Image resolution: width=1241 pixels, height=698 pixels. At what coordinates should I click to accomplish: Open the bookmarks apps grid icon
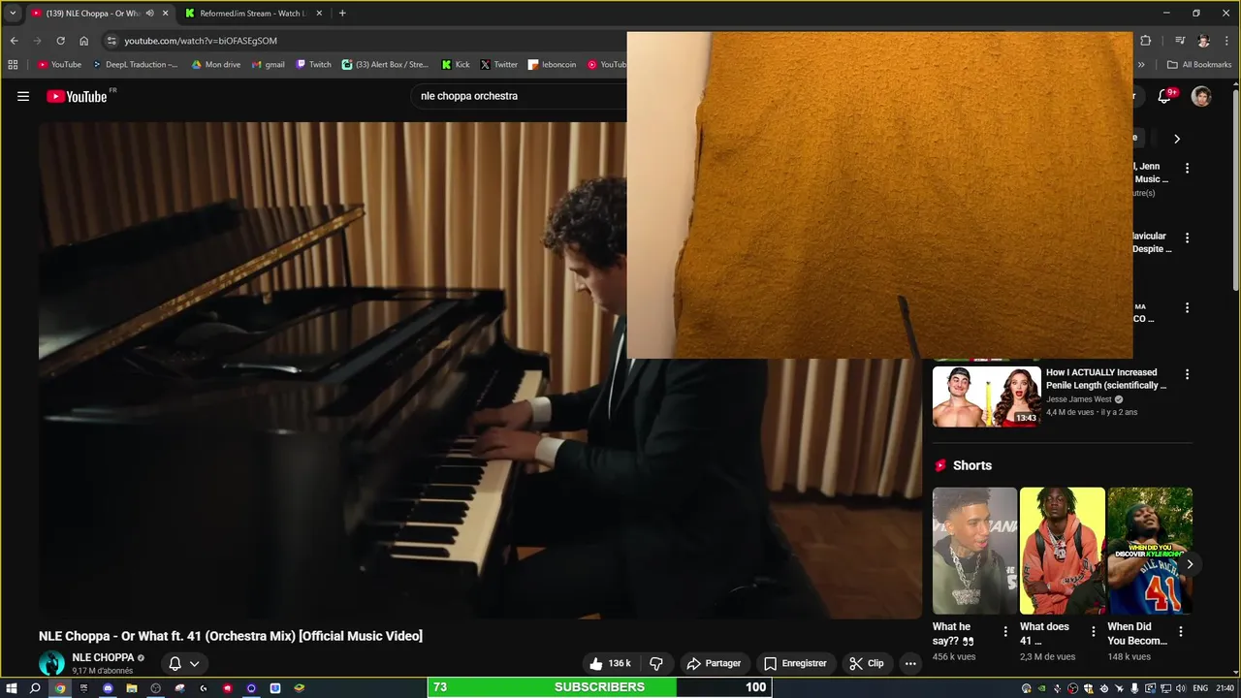[x=13, y=65]
